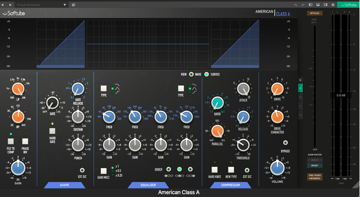Toggle the bottom panel layout icon
Screen dimensions: 360x197
pyautogui.click(x=318, y=5)
